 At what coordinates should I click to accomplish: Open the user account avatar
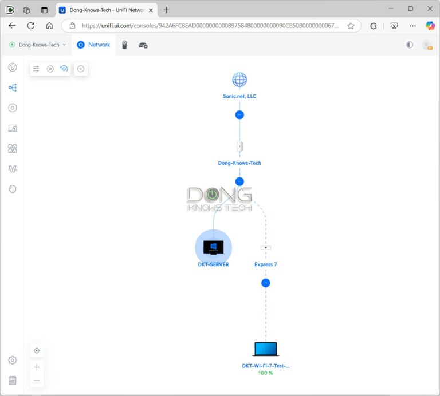point(427,45)
